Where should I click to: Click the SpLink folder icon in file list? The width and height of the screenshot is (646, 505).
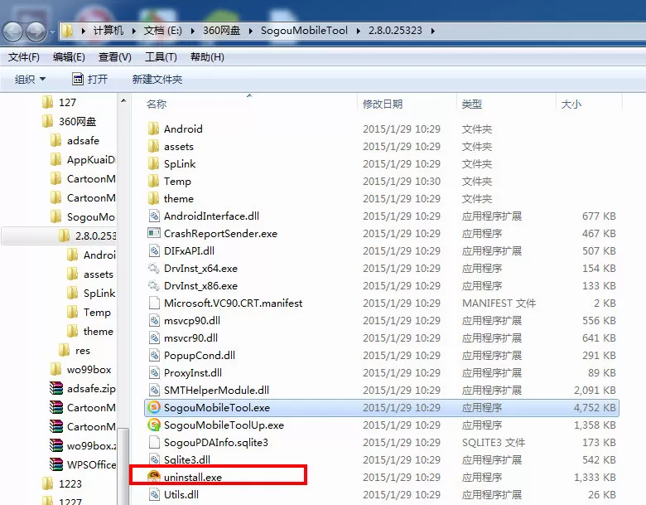tap(154, 164)
